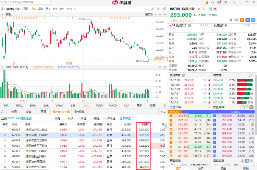Click broker grid view icon in 卖盘经纪
This screenshot has height=170, width=257.
(x=252, y=161)
